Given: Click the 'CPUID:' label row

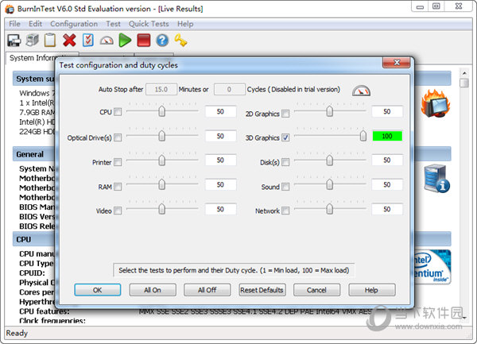Looking at the screenshot, I should point(32,272).
